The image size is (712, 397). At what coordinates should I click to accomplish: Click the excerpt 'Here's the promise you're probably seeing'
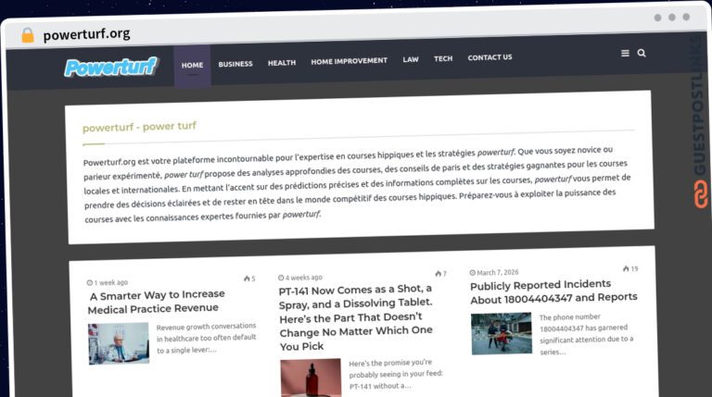[396, 375]
